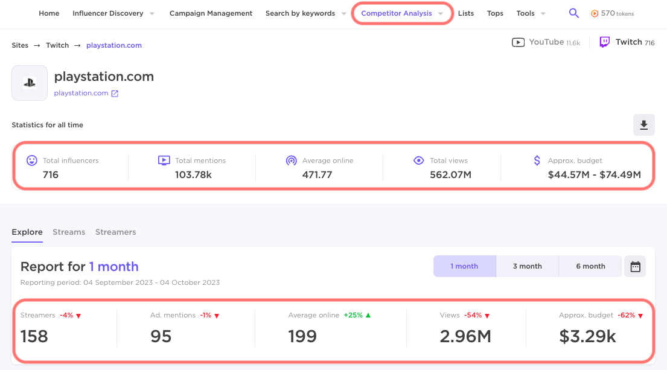Open the calendar date picker icon
The height and width of the screenshot is (370, 667).
pos(635,266)
